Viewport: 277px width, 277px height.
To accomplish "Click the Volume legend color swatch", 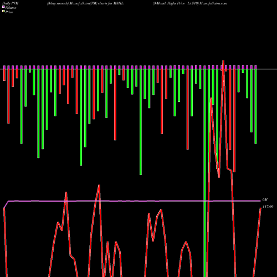I will [x=3, y=7].
